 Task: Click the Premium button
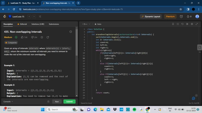pos(170,16)
